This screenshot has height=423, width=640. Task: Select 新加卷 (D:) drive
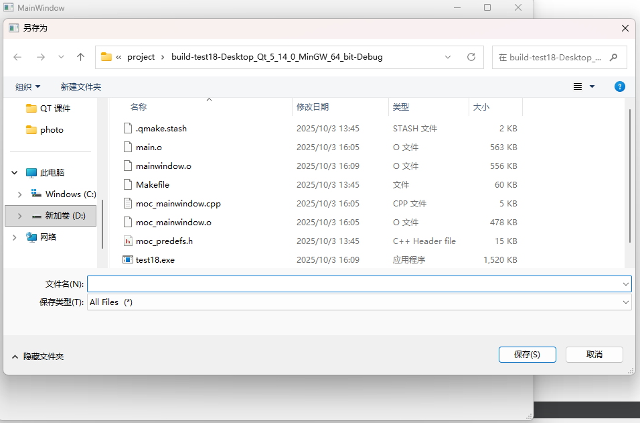[59, 216]
